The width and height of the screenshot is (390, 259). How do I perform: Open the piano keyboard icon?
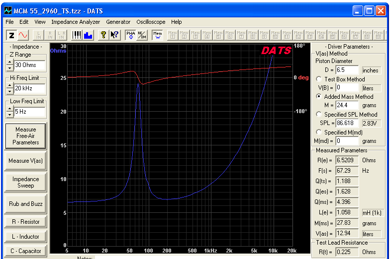tap(77, 35)
